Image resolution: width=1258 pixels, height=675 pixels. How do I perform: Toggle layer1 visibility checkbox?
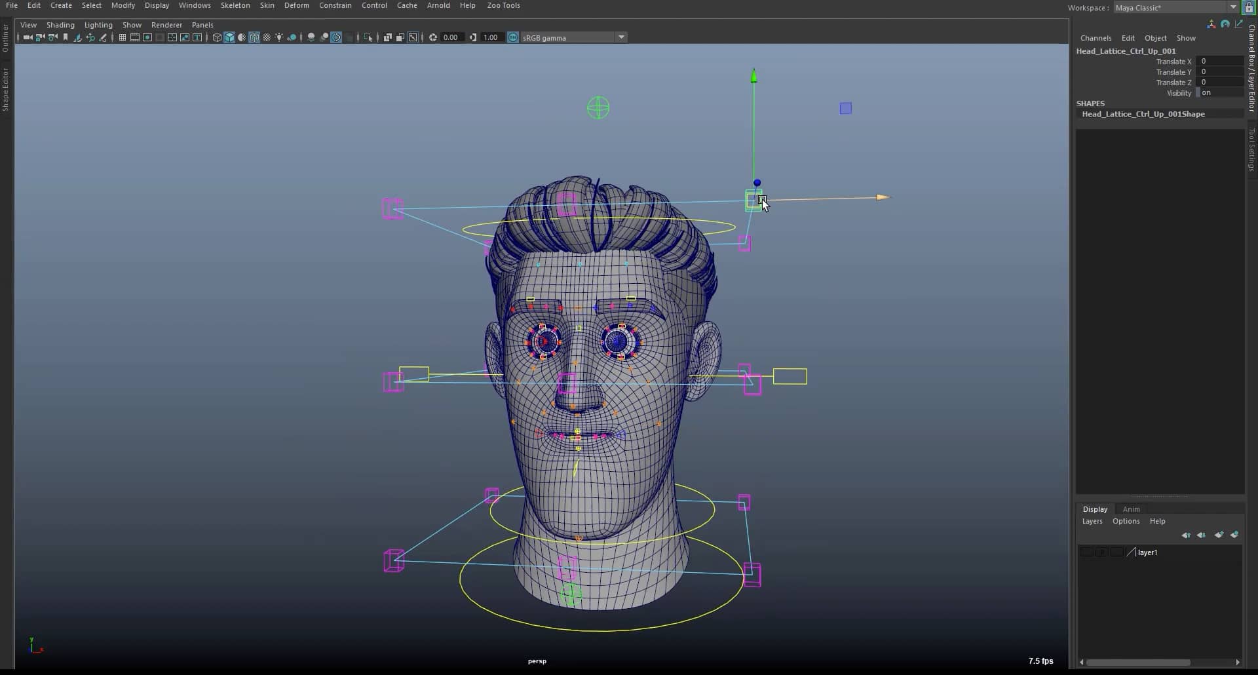[x=1086, y=552]
